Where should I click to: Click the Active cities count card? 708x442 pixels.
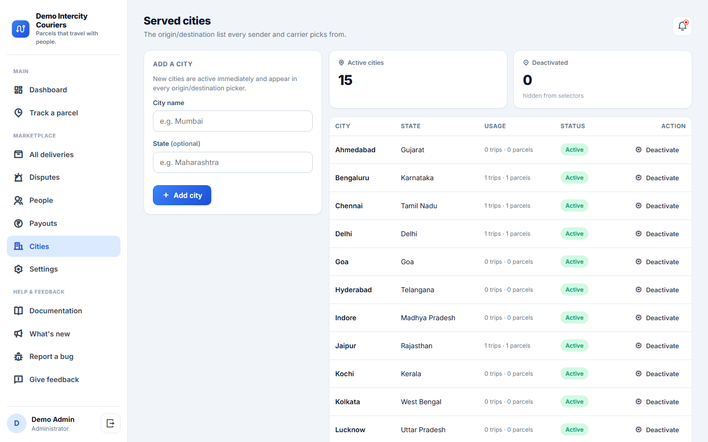(x=418, y=79)
